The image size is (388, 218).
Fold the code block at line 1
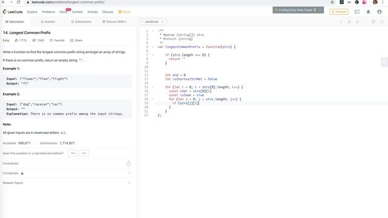tap(153, 31)
